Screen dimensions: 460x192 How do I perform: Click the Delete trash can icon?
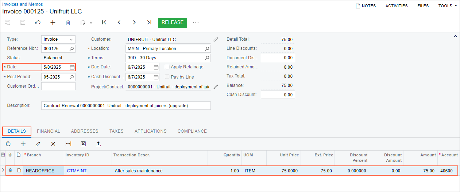(68, 23)
